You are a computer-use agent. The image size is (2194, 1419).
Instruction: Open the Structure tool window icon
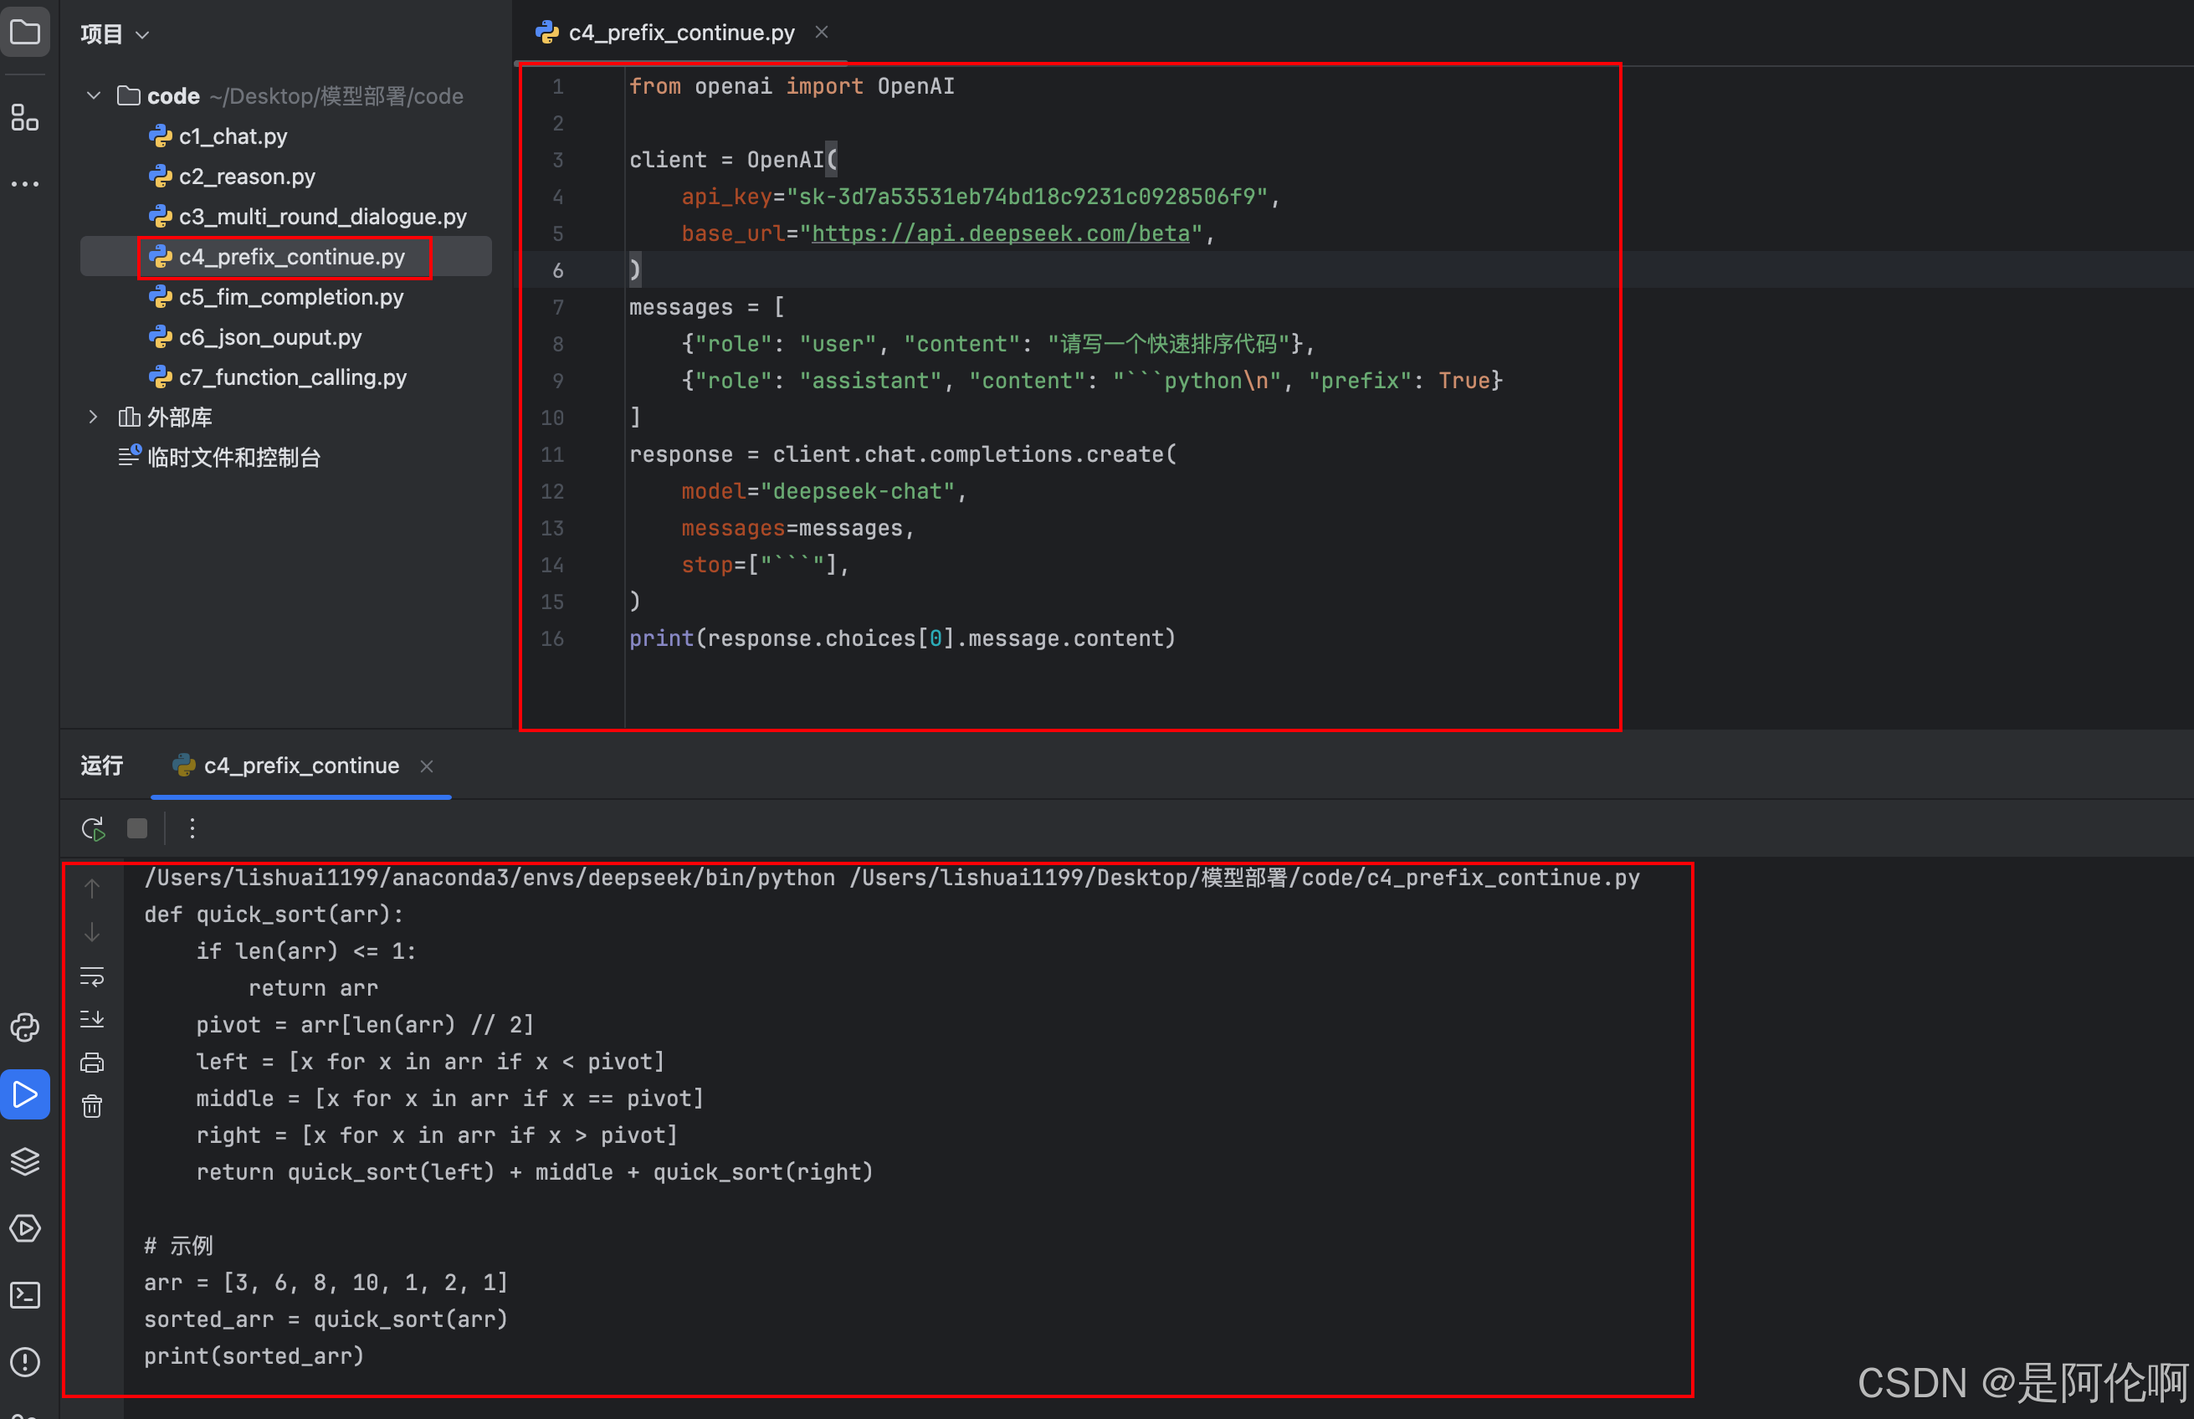(x=25, y=117)
